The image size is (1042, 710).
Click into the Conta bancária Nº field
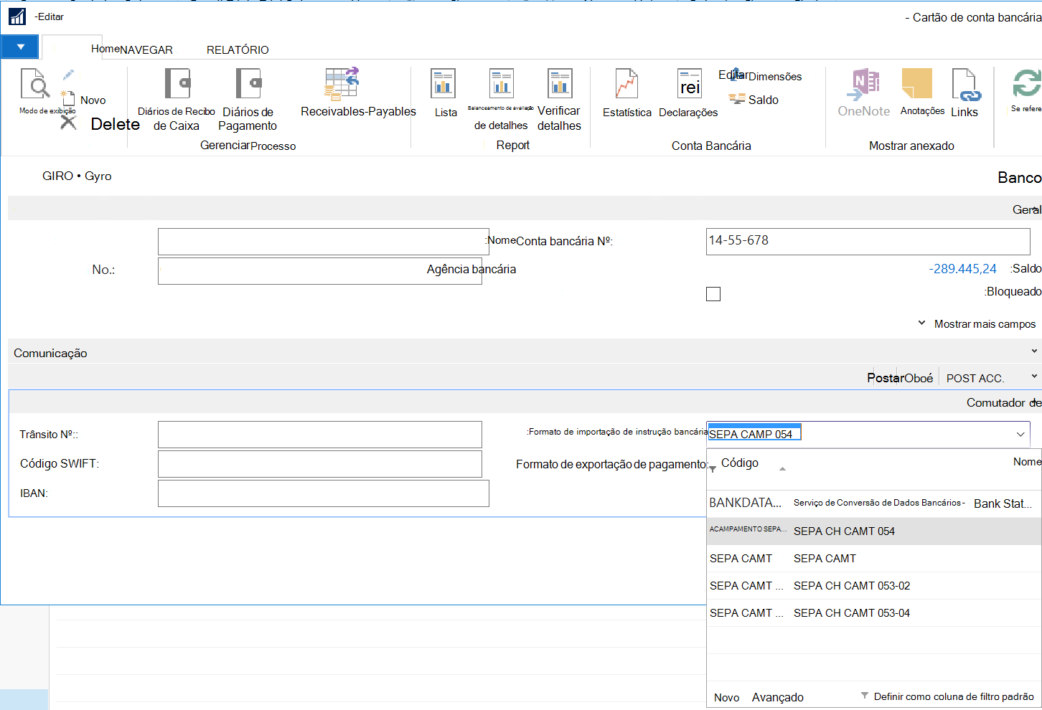point(868,242)
